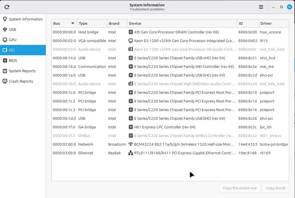
Task: Select the ISA bridge type cell
Action: [x=87, y=127]
